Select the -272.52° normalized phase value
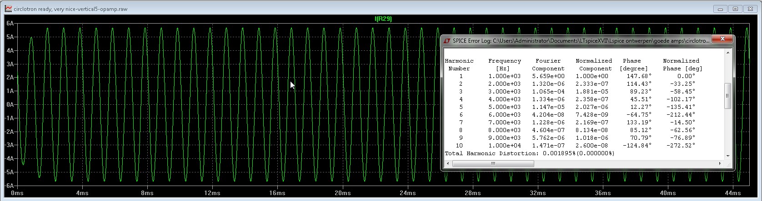 tap(681, 146)
